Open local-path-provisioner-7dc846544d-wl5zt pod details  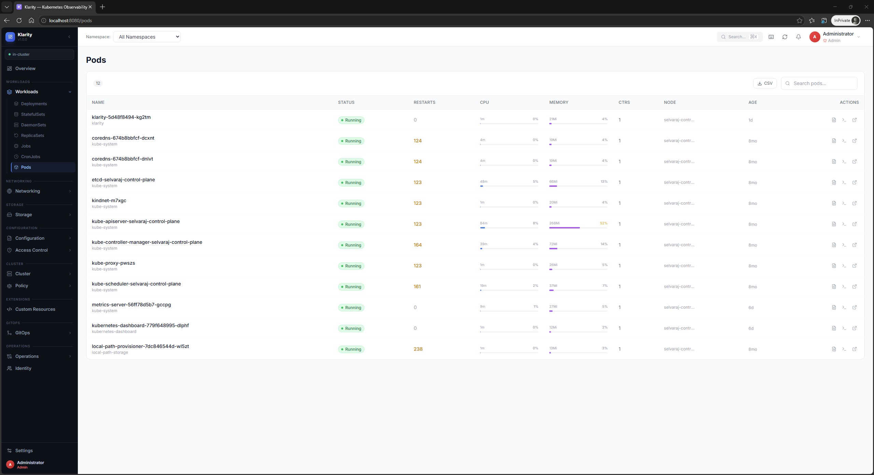140,346
